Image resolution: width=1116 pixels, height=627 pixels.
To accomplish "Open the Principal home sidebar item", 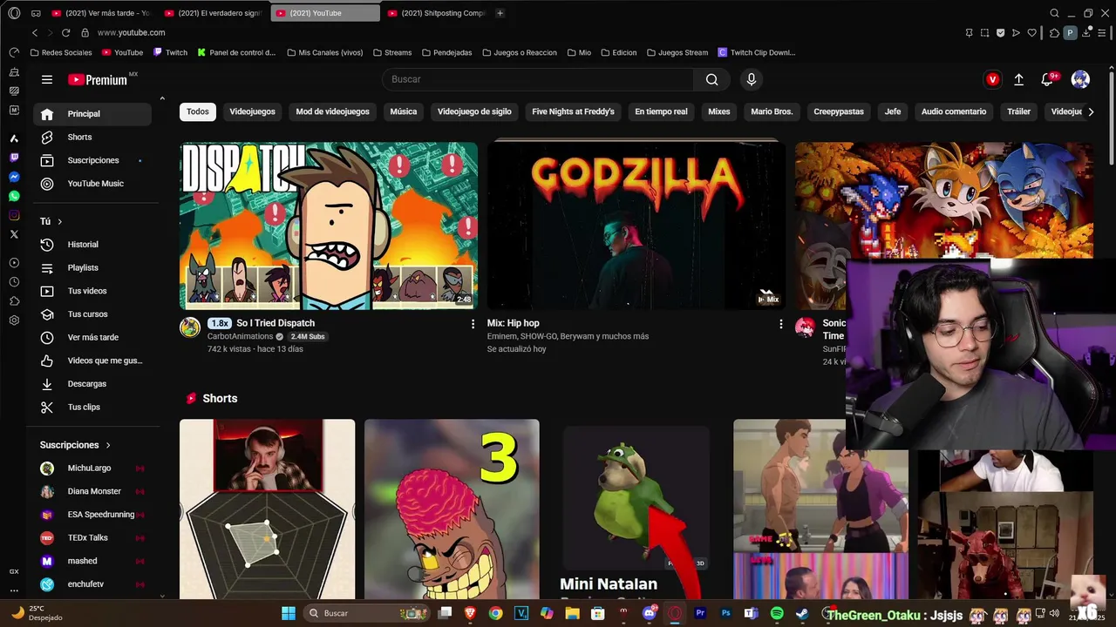I will tap(93, 114).
